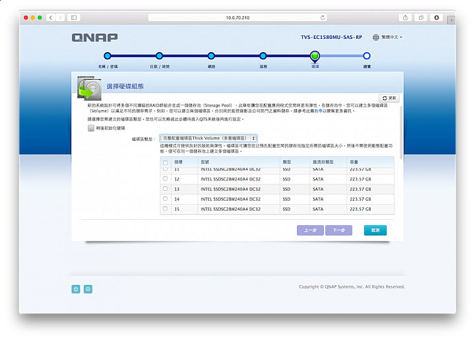Jump to the final 總覽 wizard step
Viewport: 475px width, 341px height.
pos(367,56)
